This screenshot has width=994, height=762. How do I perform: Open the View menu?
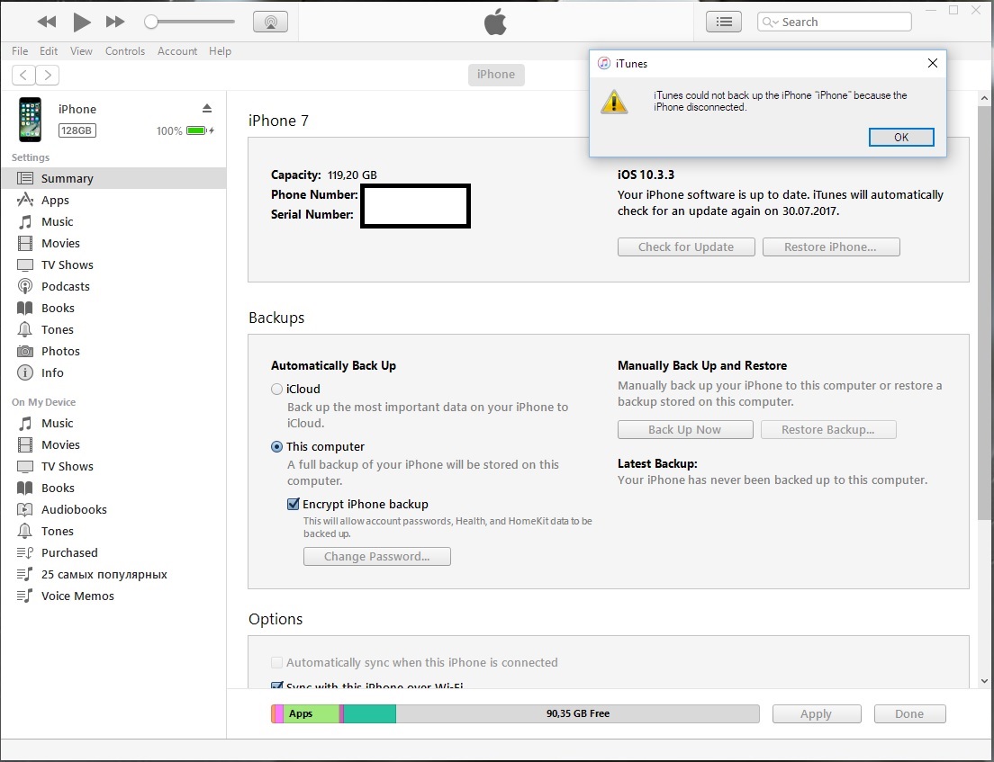(81, 51)
